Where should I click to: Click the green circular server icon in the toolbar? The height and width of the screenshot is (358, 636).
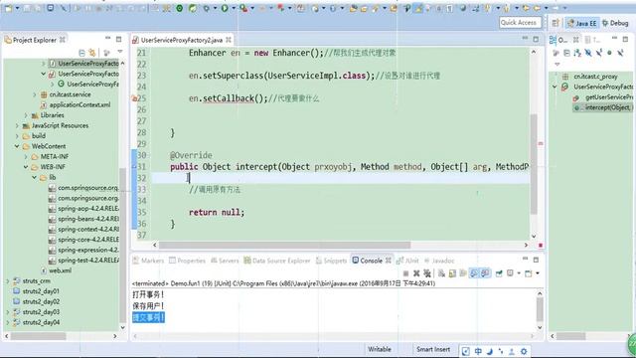[x=179, y=8]
